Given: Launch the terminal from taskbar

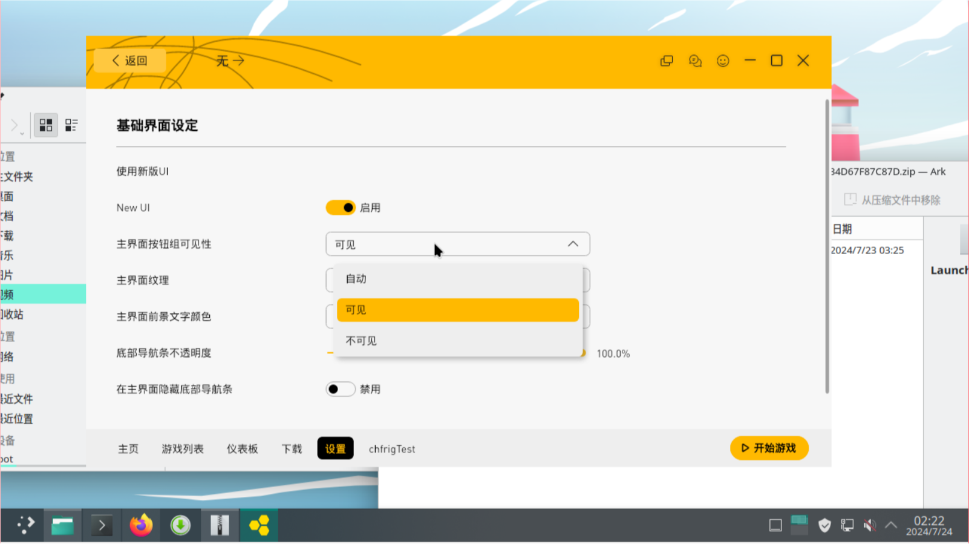Looking at the screenshot, I should point(101,525).
